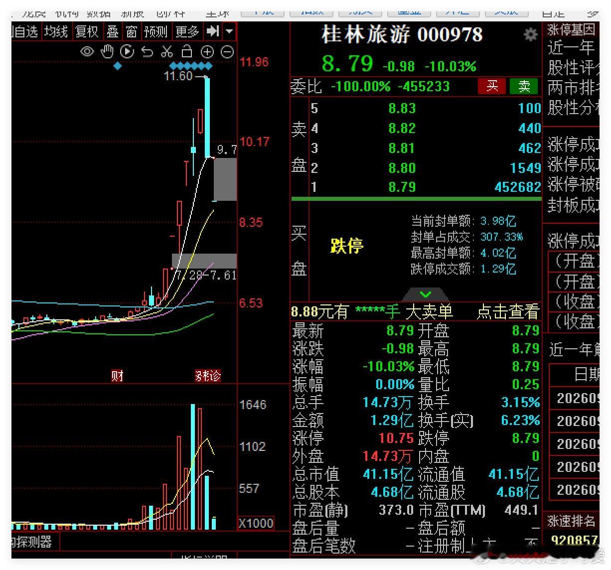
Task: Click the 跌停 label in buy panel
Action: (347, 246)
